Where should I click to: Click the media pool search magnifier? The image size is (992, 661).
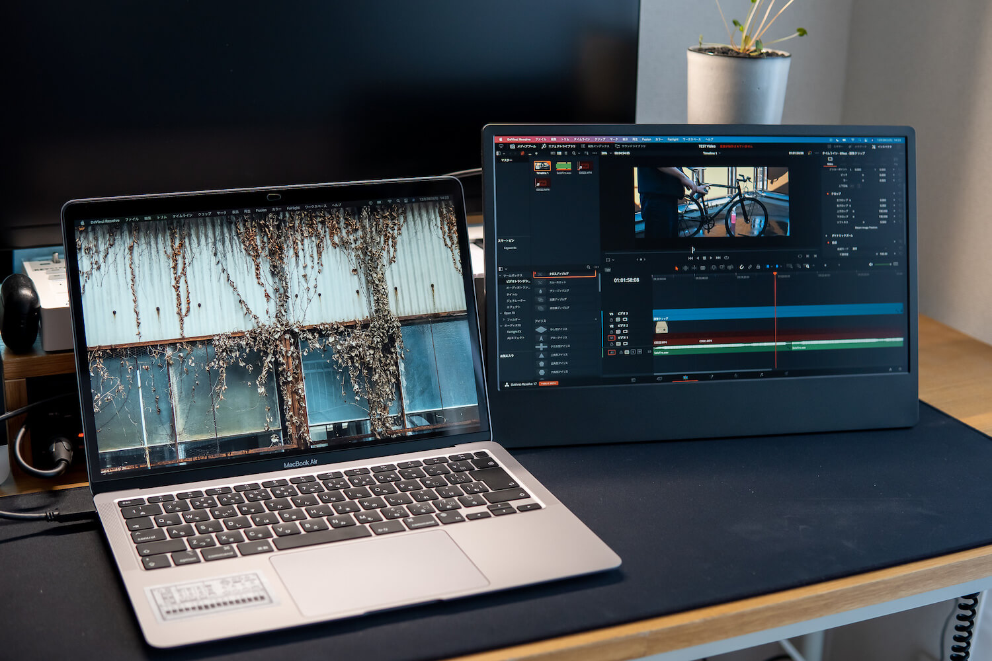click(573, 153)
